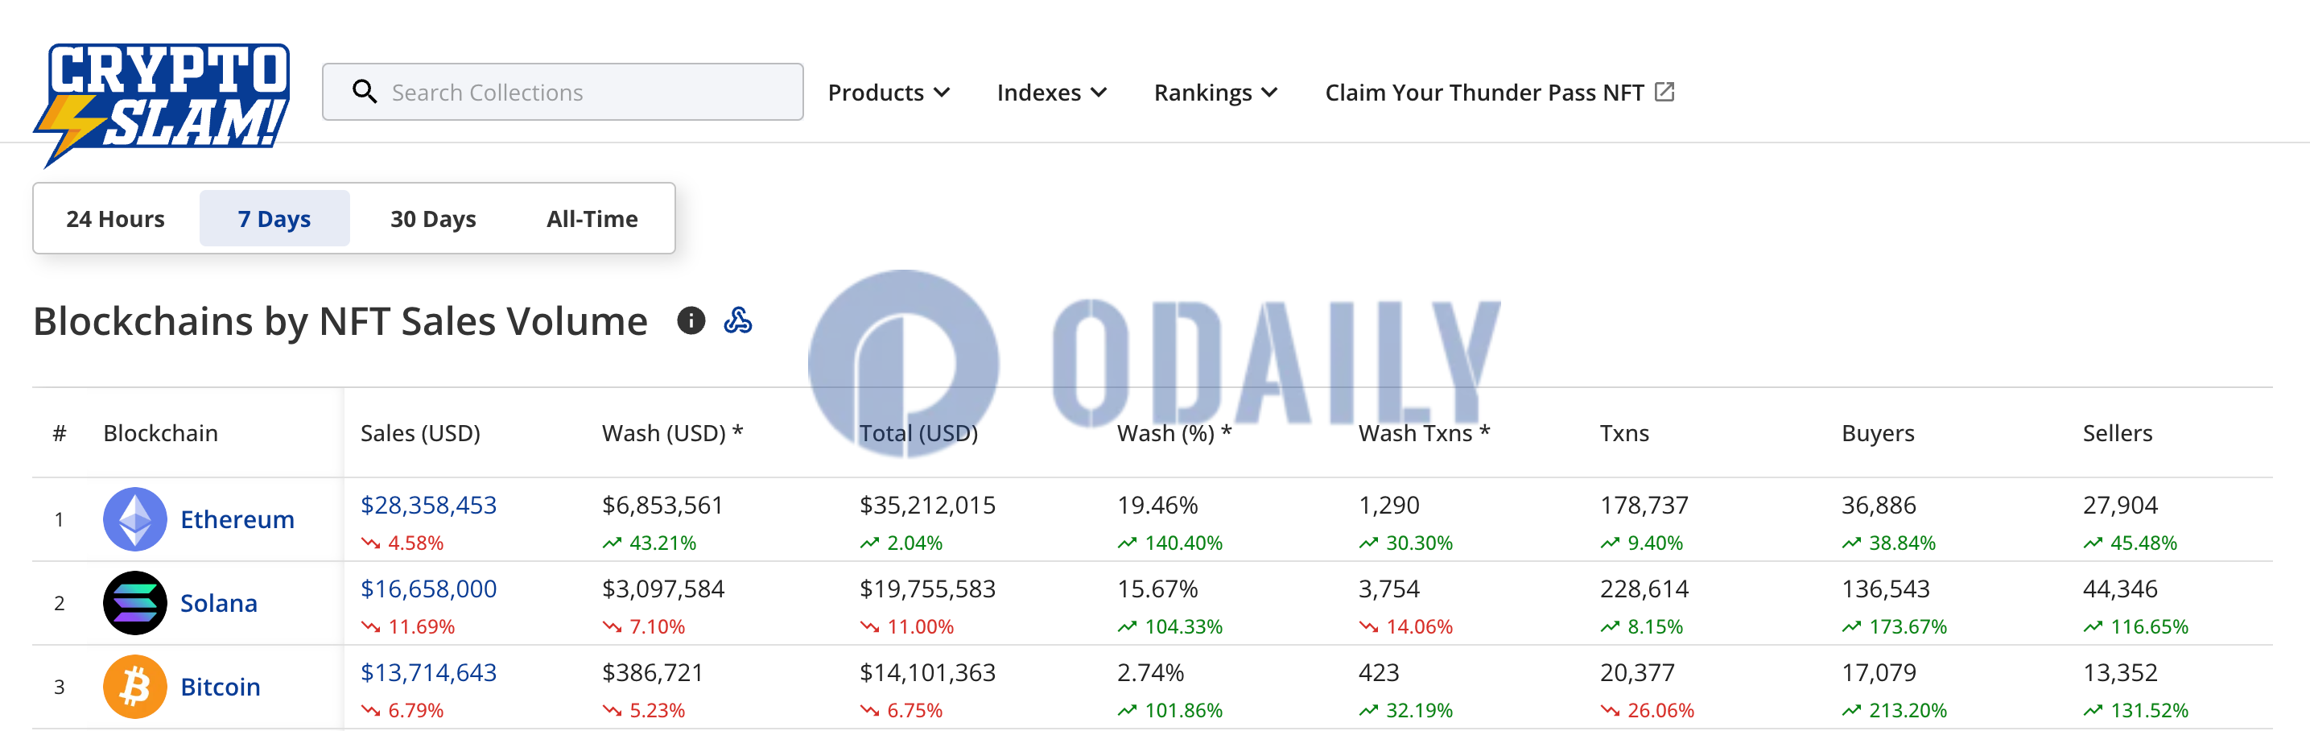Open Claim Your Thunder Pass NFT link
Image resolution: width=2310 pixels, height=731 pixels.
click(x=1499, y=93)
